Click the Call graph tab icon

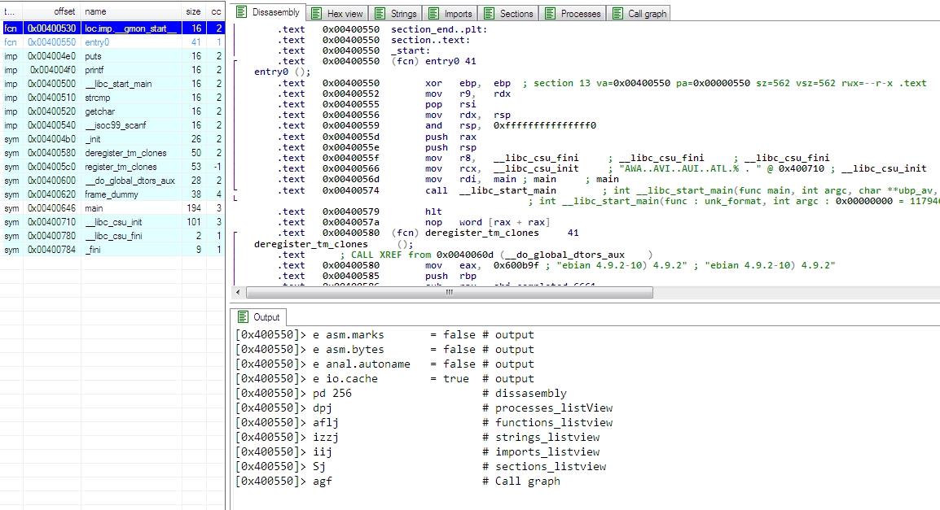coord(617,14)
